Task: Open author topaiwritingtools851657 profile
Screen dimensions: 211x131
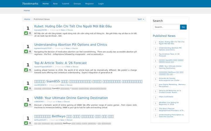Action: tap(43, 67)
